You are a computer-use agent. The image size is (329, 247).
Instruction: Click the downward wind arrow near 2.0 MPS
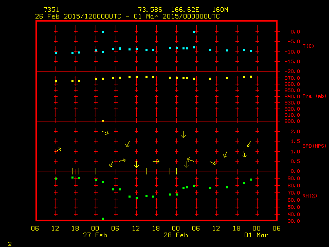(x=183, y=134)
